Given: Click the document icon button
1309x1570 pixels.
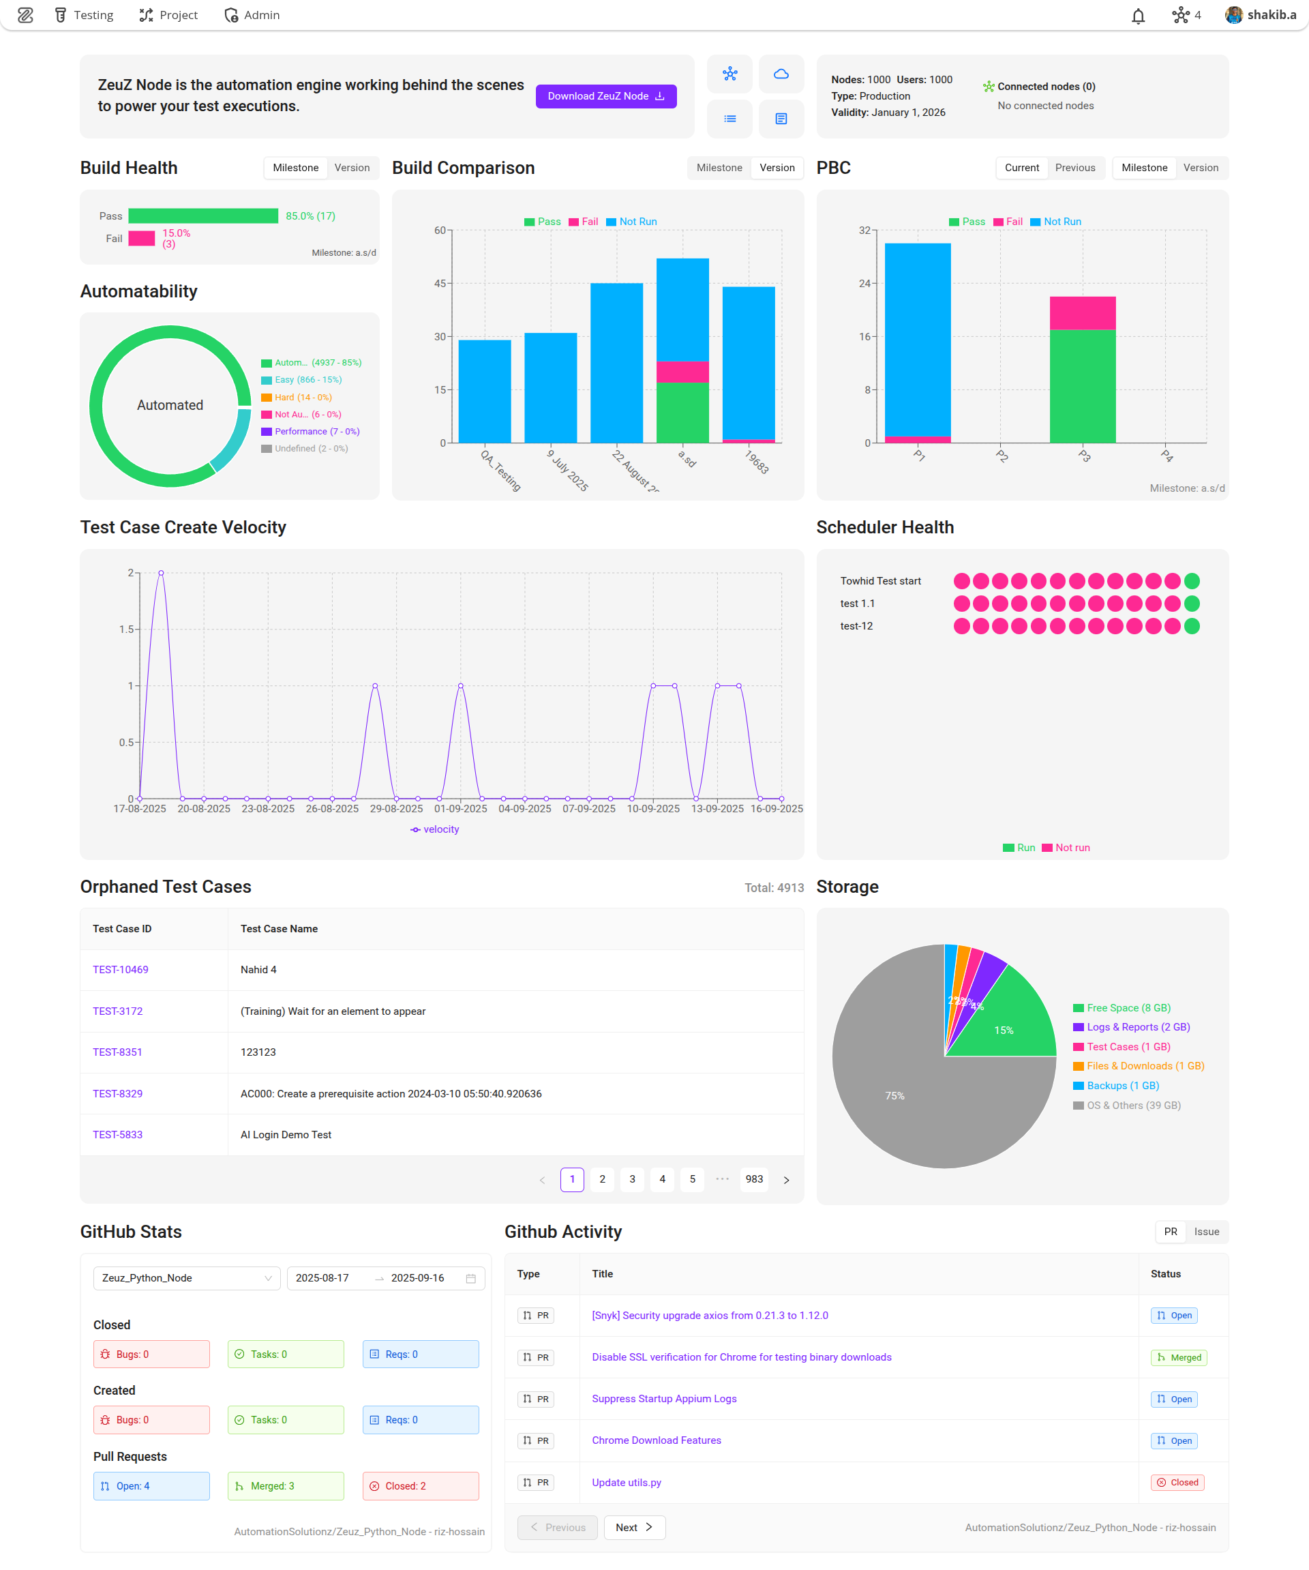Looking at the screenshot, I should 781,119.
